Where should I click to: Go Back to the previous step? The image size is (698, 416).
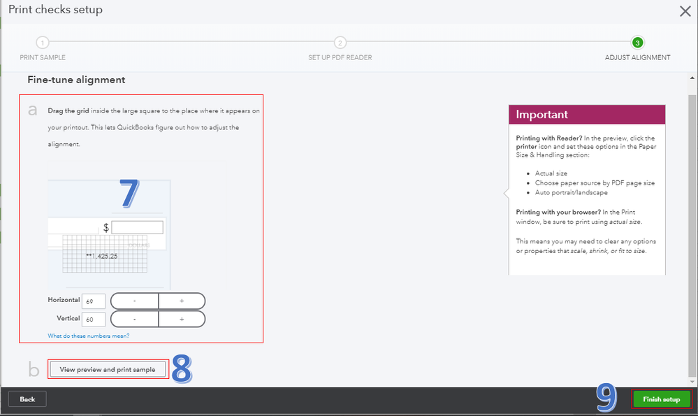(27, 399)
